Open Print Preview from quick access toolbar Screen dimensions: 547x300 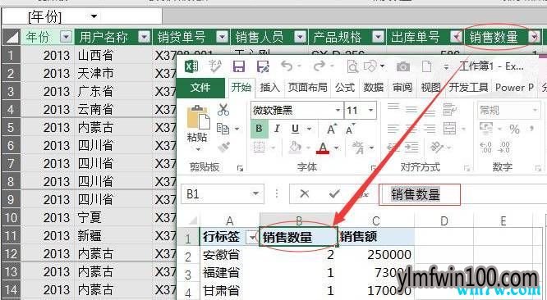(352, 66)
